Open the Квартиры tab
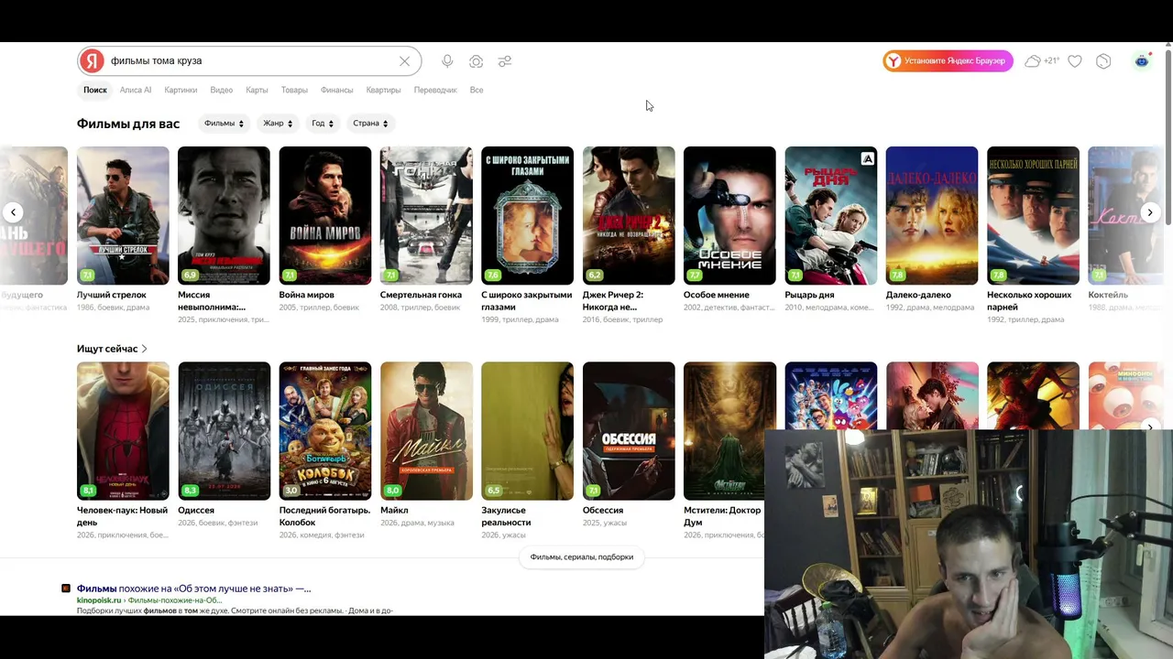This screenshot has height=659, width=1173. coord(383,90)
